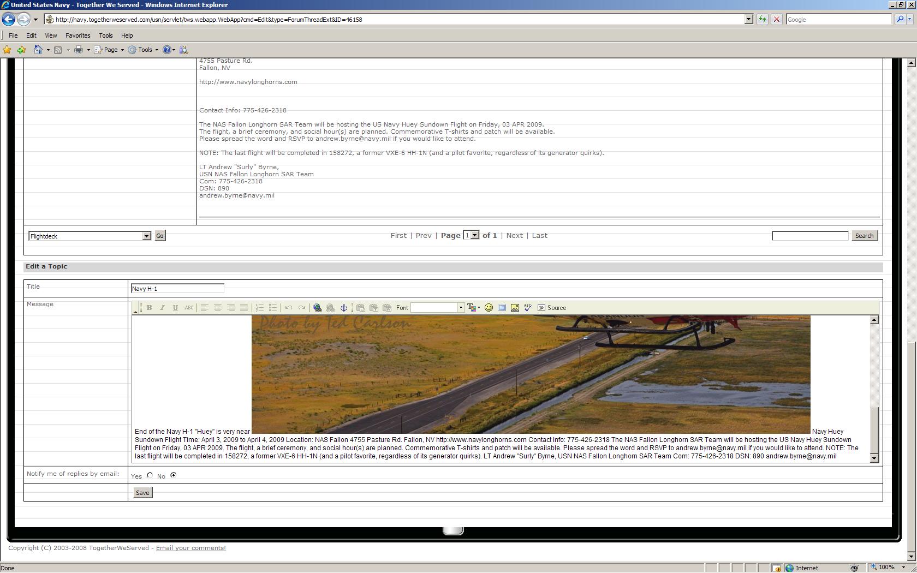Apply underline in the message editor
Image resolution: width=917 pixels, height=573 pixels.
(175, 308)
